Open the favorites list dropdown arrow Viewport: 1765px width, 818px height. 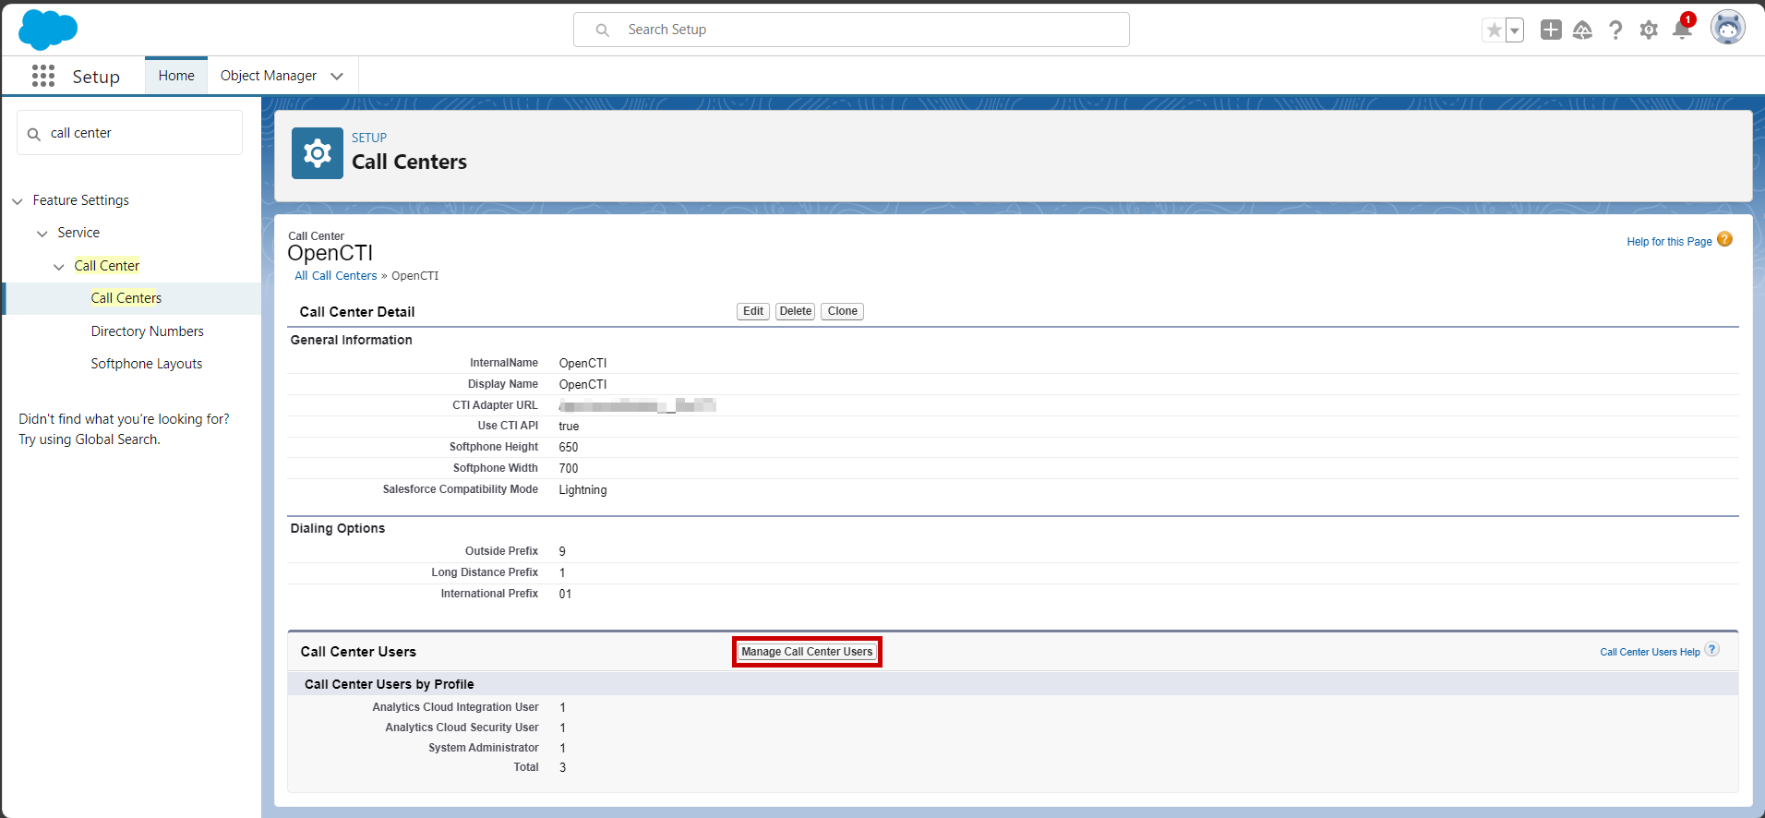click(x=1515, y=30)
